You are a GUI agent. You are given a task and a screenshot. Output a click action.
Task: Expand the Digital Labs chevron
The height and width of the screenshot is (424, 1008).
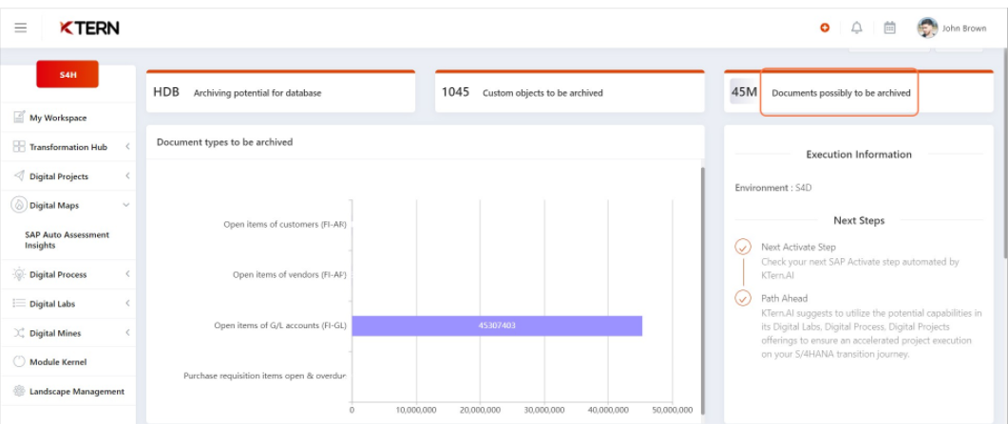[x=127, y=304]
